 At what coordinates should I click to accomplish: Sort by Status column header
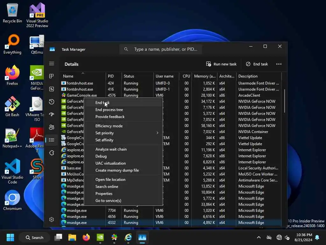(x=138, y=76)
